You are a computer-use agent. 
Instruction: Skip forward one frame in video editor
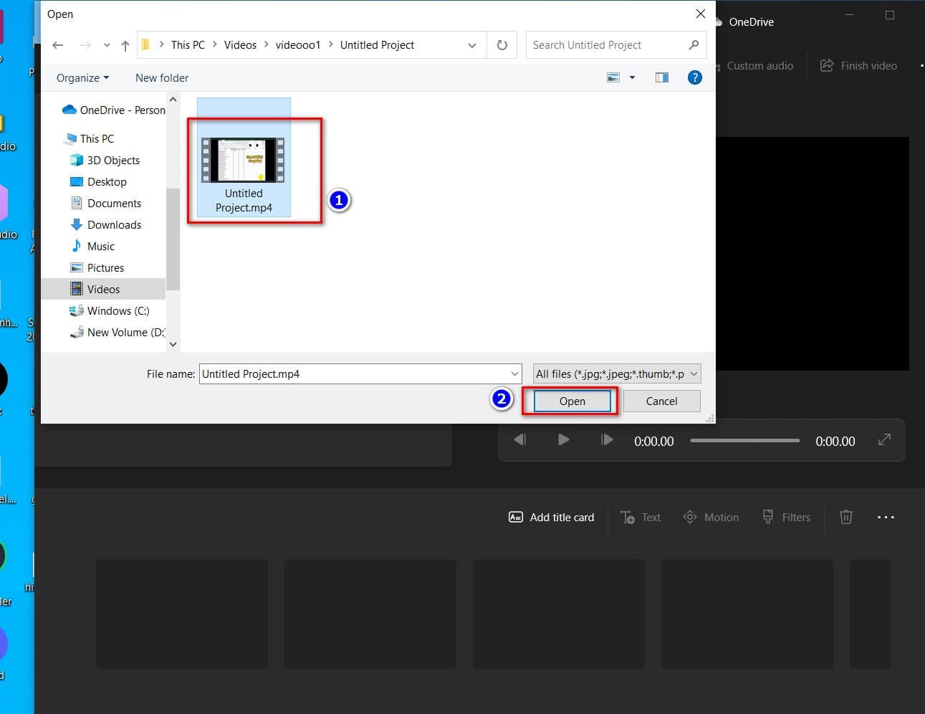[607, 440]
